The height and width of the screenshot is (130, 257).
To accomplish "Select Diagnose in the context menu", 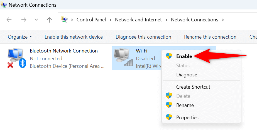I will pos(187,75).
